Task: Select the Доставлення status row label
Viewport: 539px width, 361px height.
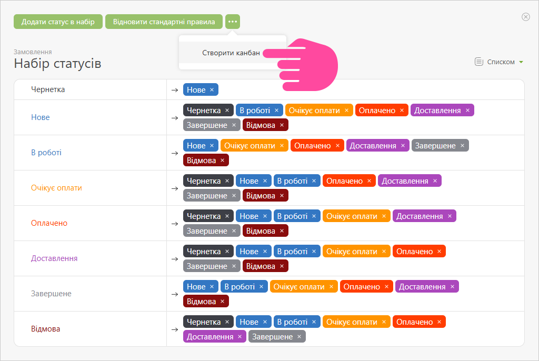Action: (x=54, y=258)
